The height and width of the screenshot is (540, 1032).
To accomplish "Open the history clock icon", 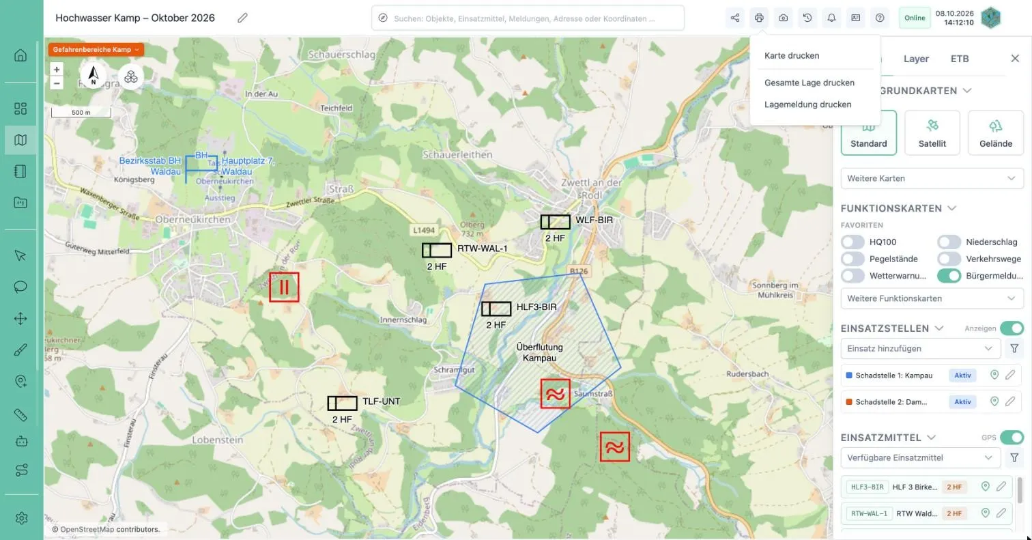I will coord(807,18).
